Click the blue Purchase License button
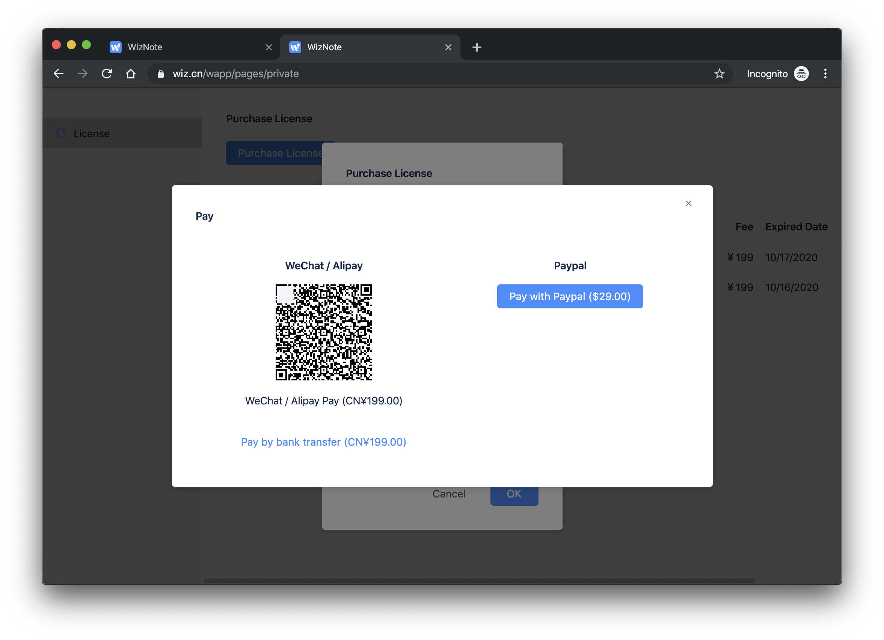The image size is (884, 640). click(274, 153)
